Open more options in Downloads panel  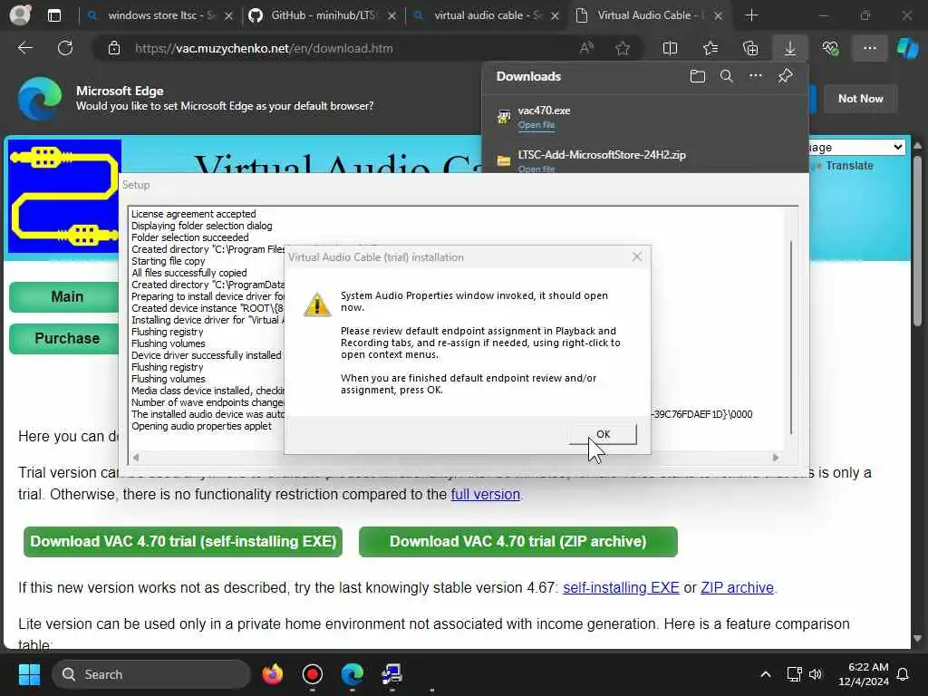point(755,76)
